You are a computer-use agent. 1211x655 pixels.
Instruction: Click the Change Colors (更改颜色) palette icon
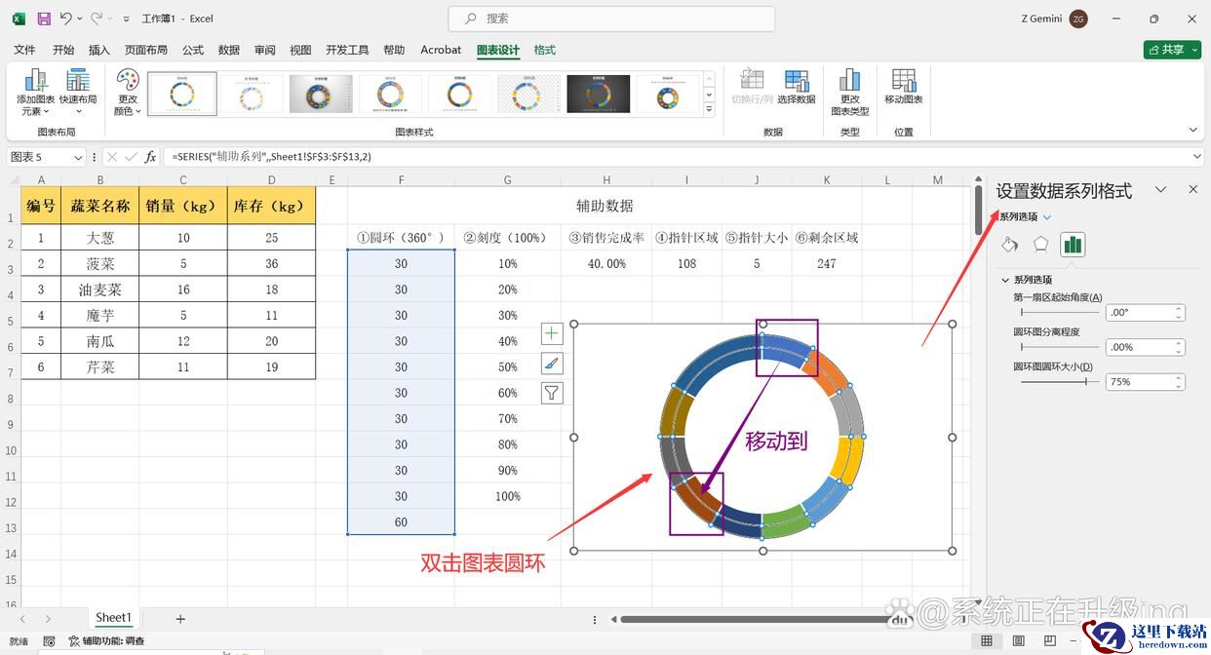[x=128, y=82]
